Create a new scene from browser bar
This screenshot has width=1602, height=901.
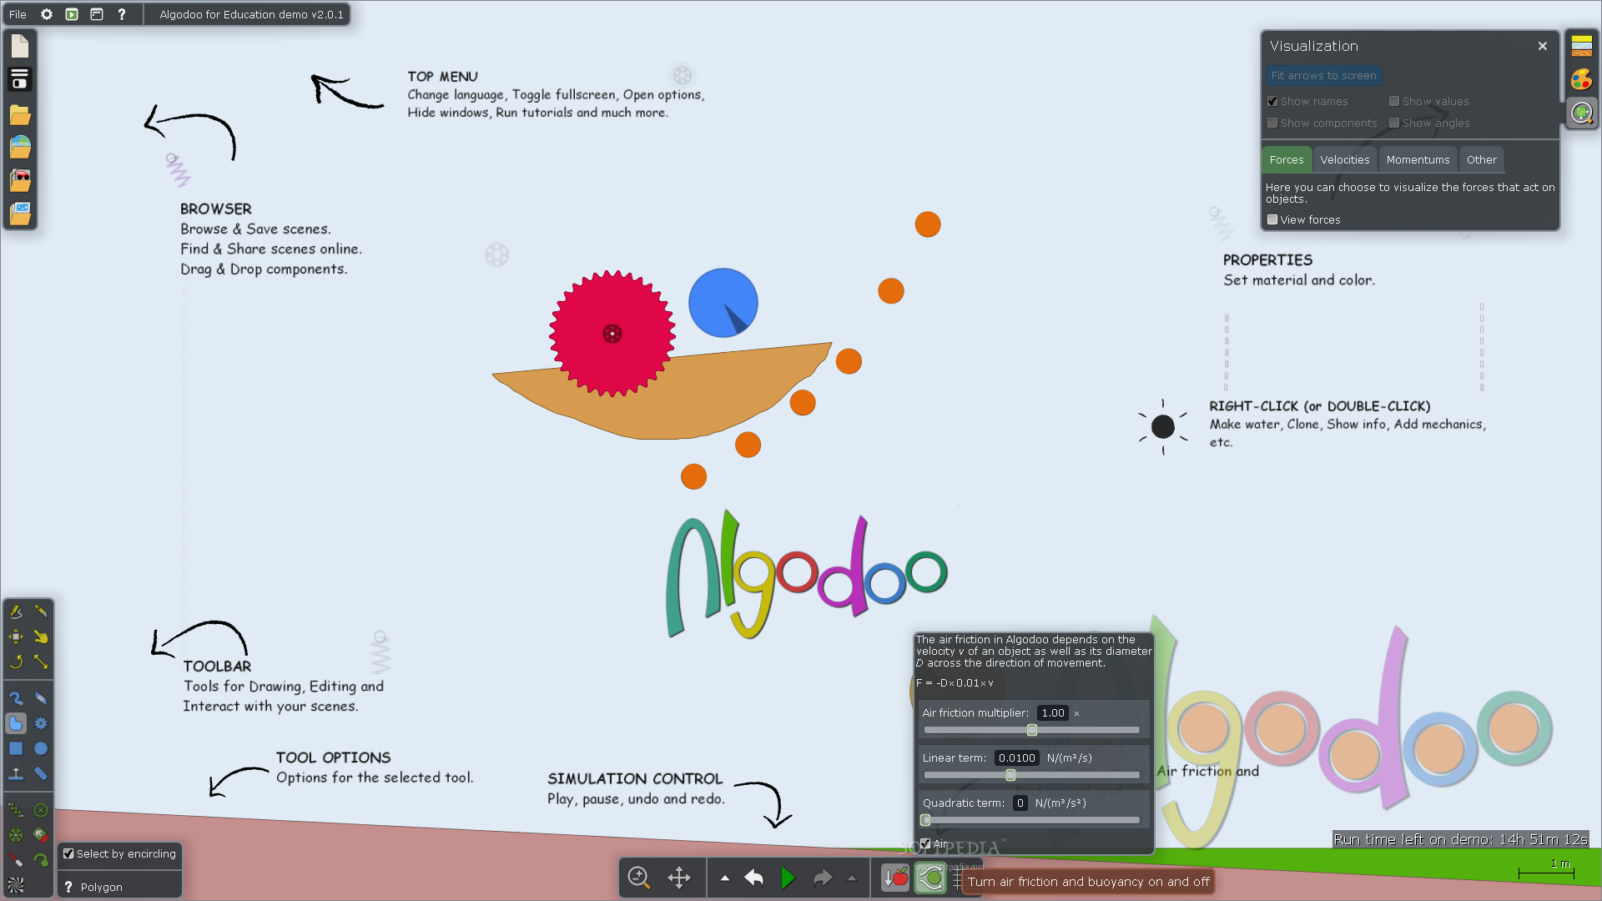point(20,46)
